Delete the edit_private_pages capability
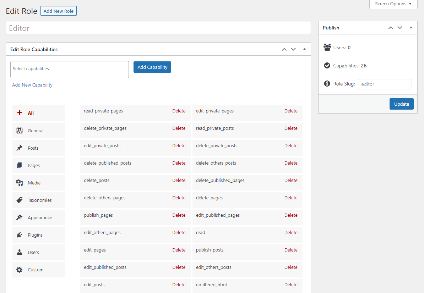This screenshot has height=293, width=424. pyautogui.click(x=291, y=111)
